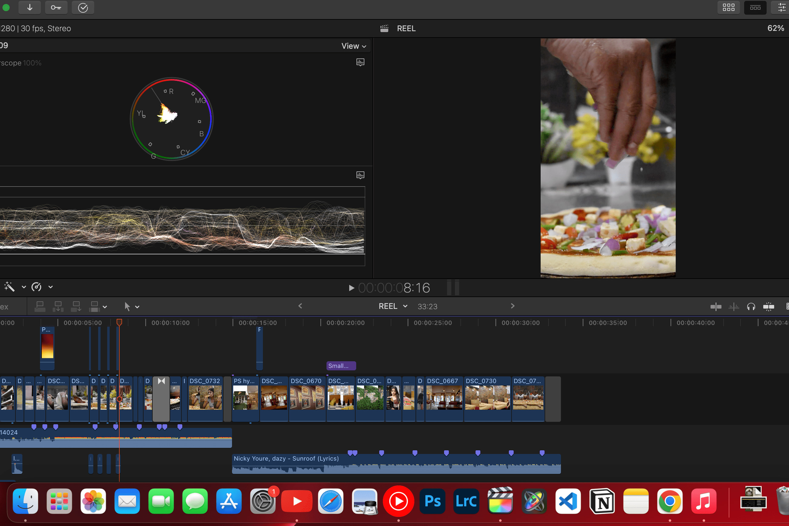Select the arrow selection tool
Viewport: 789px width, 526px height.
coord(127,306)
